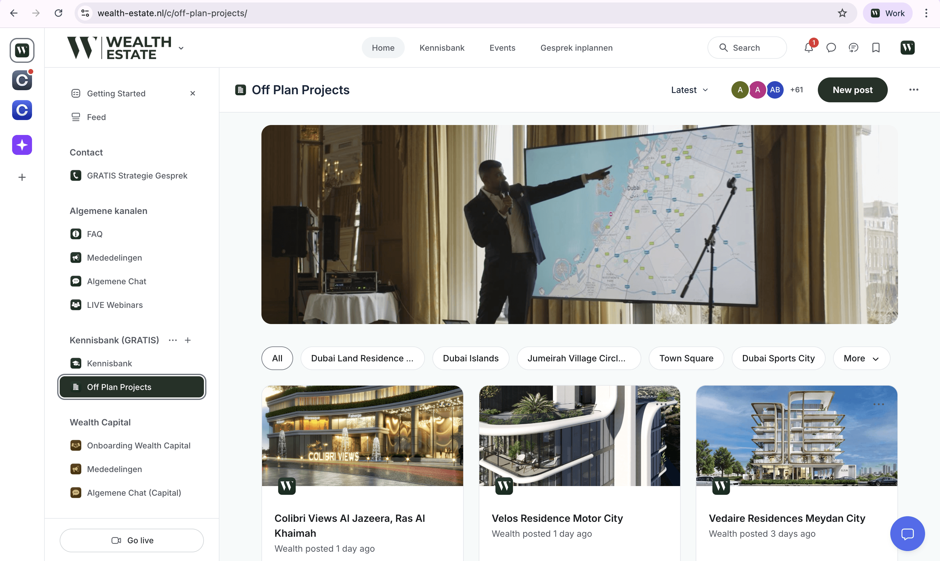Click the New post button
Viewport: 940px width, 561px height.
click(852, 90)
